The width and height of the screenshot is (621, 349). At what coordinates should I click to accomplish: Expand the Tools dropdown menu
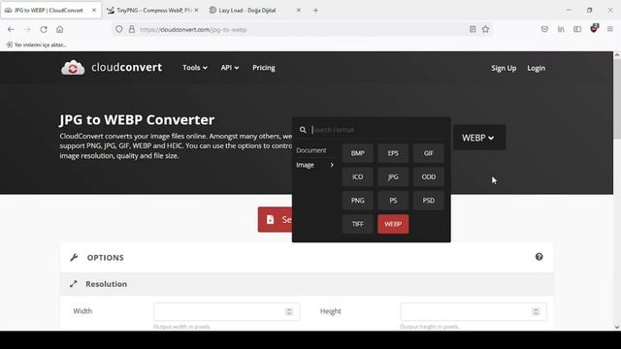195,68
